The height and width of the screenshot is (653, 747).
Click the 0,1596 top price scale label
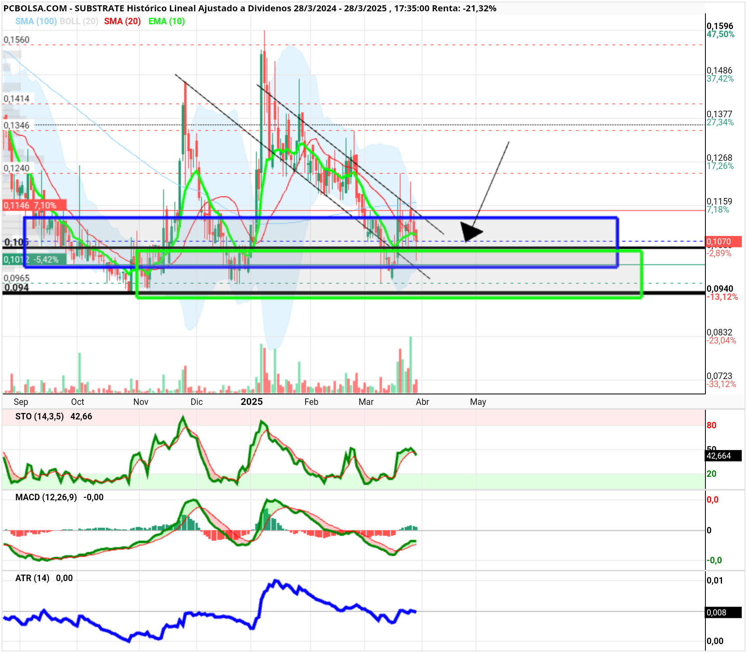720,26
